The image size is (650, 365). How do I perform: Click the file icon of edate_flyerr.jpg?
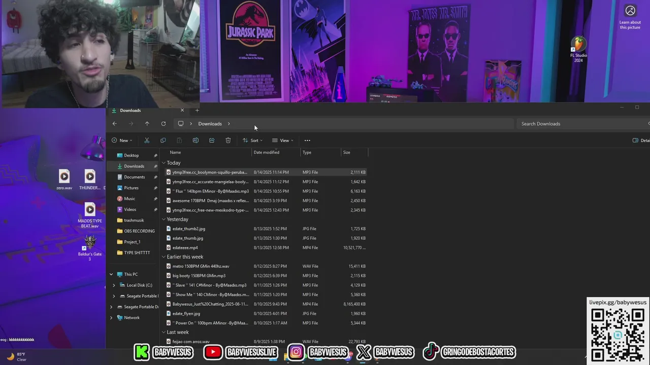(x=169, y=313)
